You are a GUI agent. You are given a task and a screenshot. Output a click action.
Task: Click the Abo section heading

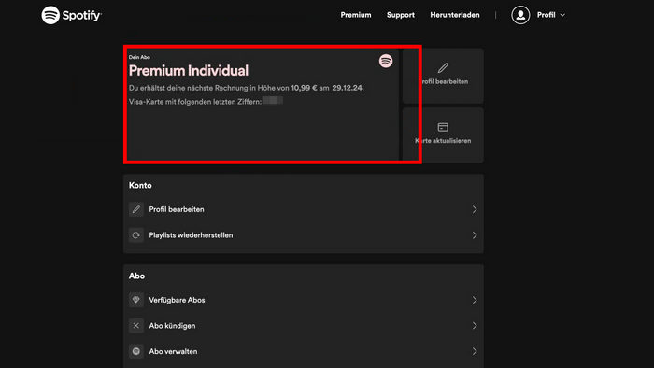point(136,276)
